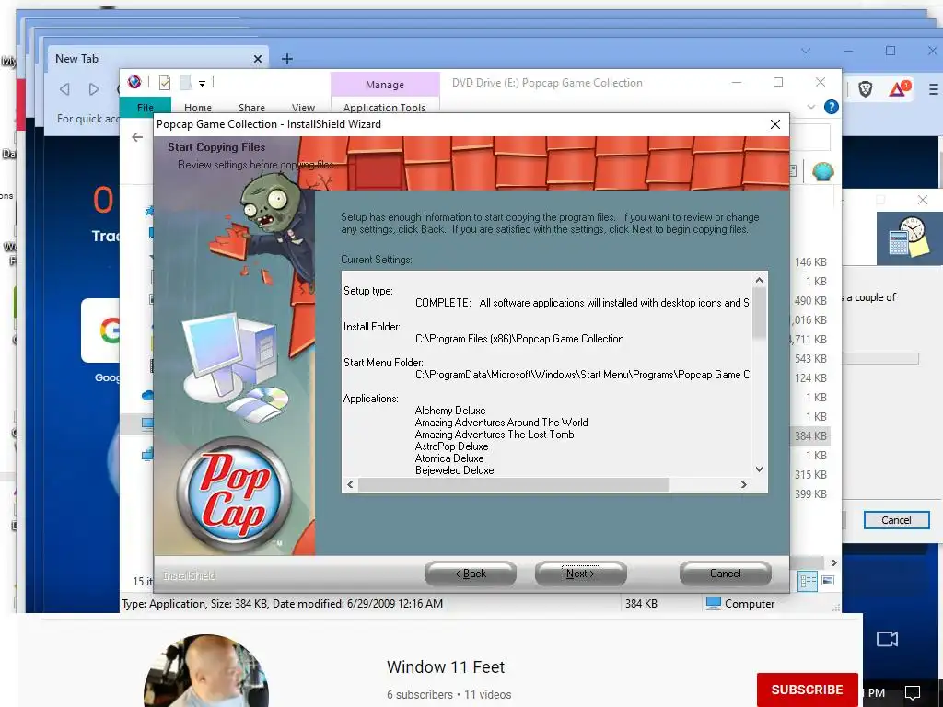Select Alchemy Deluxe in applications list

pos(449,411)
